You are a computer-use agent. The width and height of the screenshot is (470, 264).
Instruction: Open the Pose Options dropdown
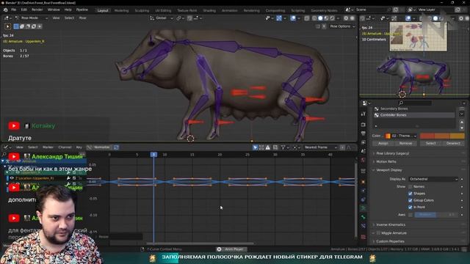coord(342,26)
